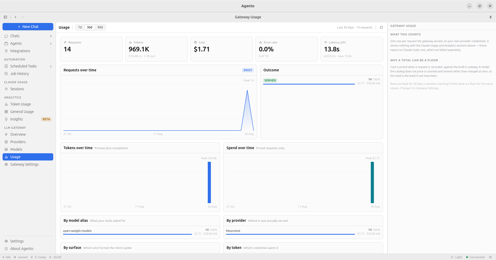Click the sonnet model in status bar
This screenshot has width=496, height=260.
tap(21, 257)
